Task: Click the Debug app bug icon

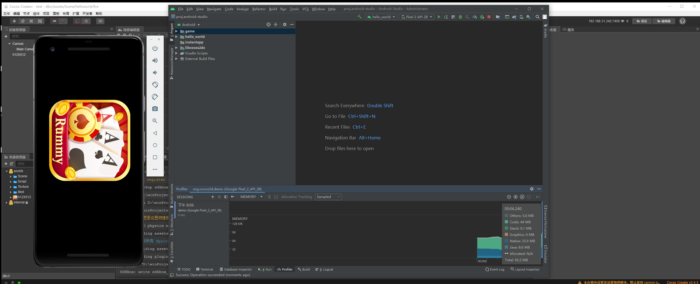Action: [460, 17]
